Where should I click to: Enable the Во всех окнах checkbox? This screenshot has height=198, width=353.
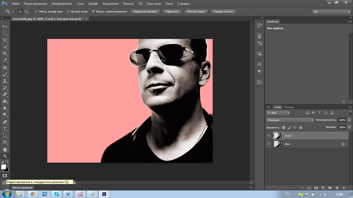68,12
